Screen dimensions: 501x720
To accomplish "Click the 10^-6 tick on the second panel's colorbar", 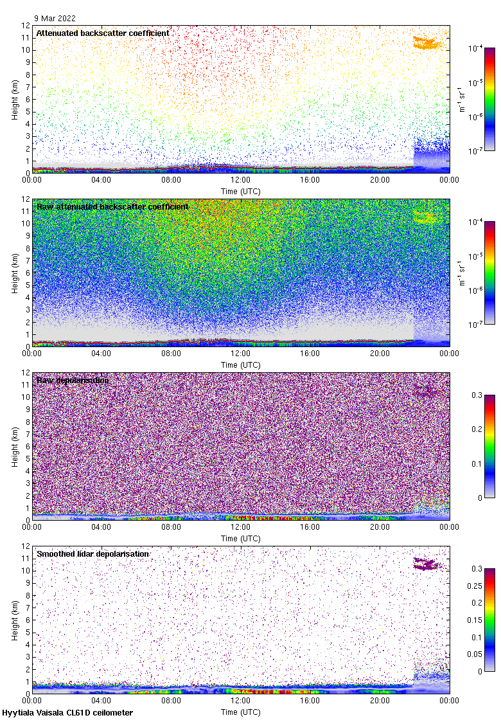I will click(475, 291).
